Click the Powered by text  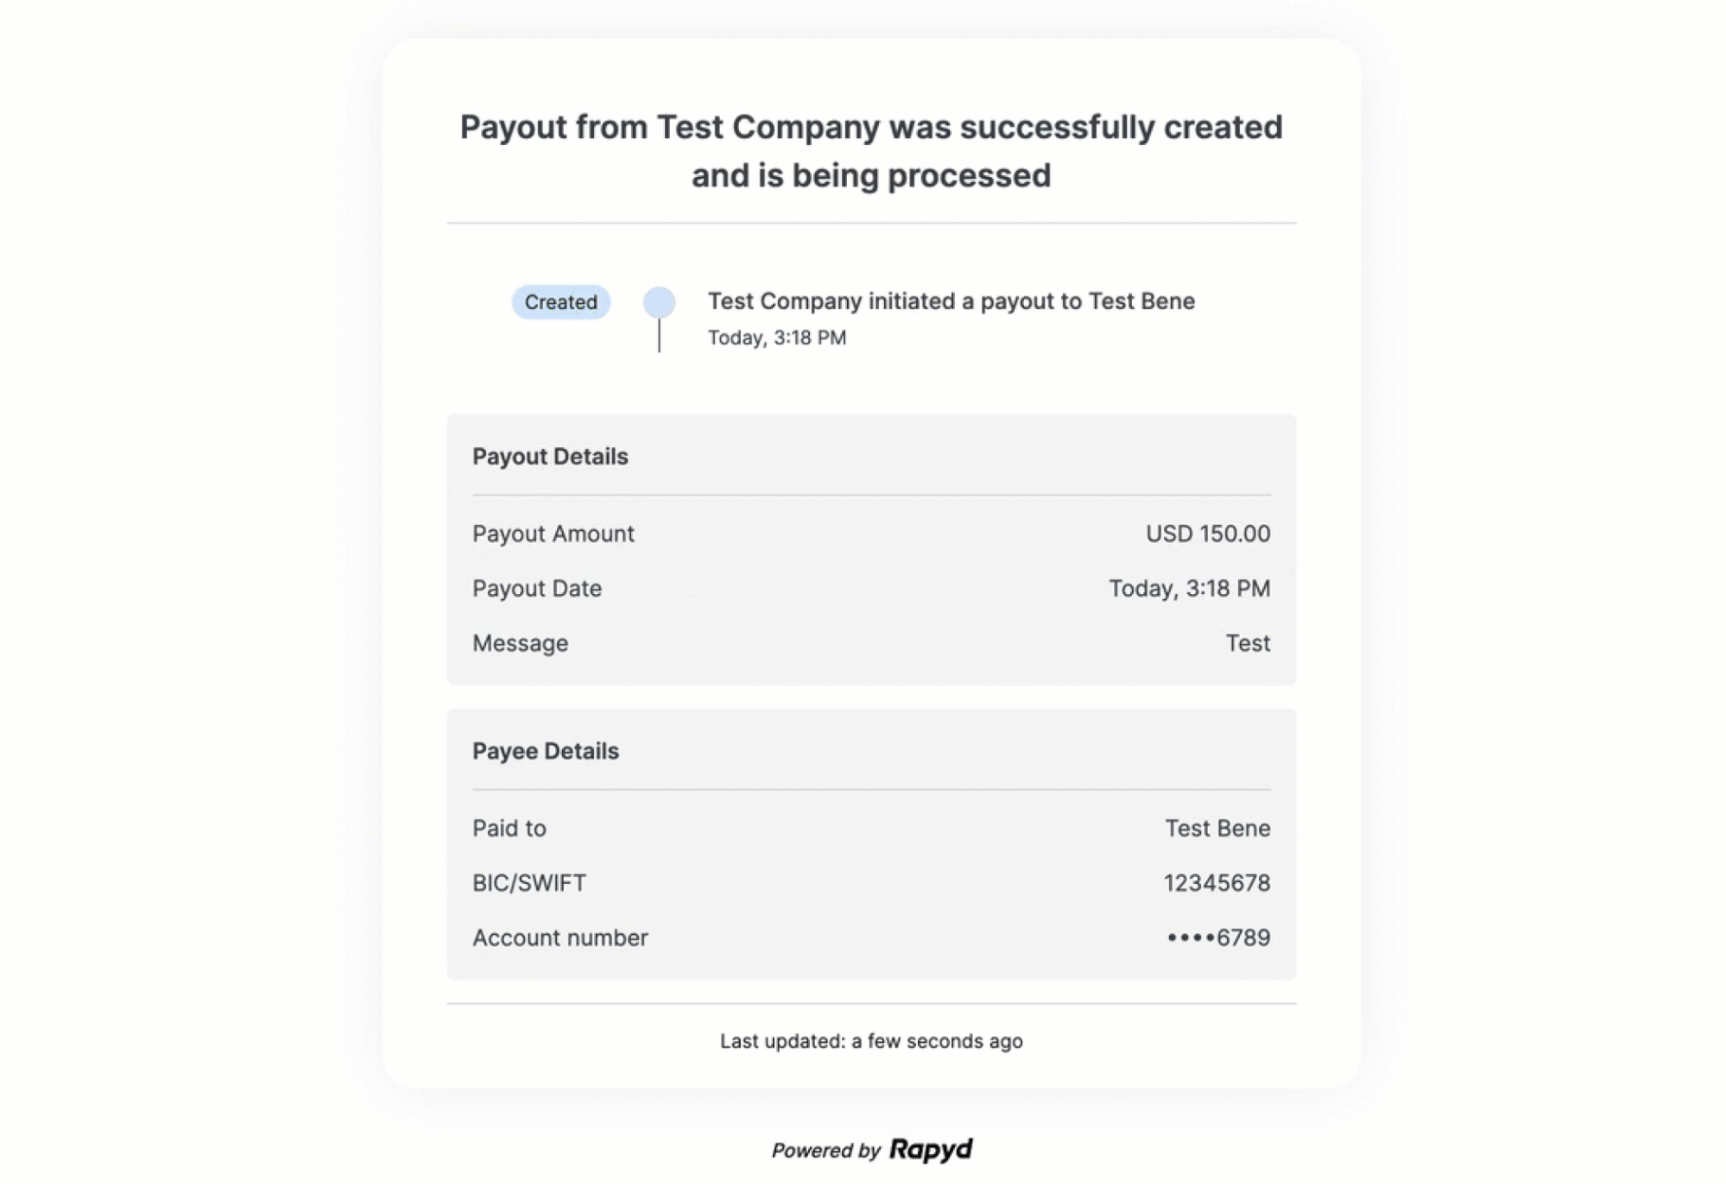pos(825,1151)
